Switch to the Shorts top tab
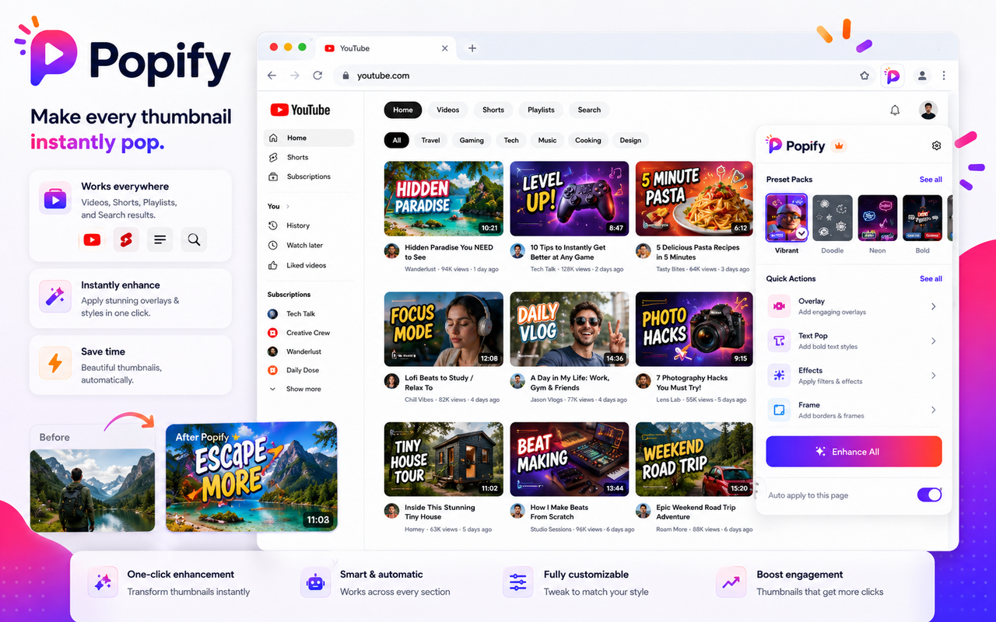The height and width of the screenshot is (622, 996). click(493, 110)
